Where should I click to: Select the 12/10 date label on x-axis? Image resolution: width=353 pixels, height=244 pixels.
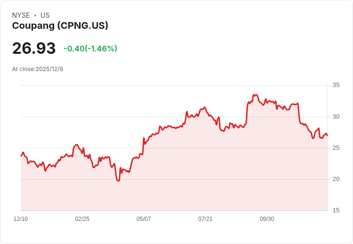tap(21, 219)
